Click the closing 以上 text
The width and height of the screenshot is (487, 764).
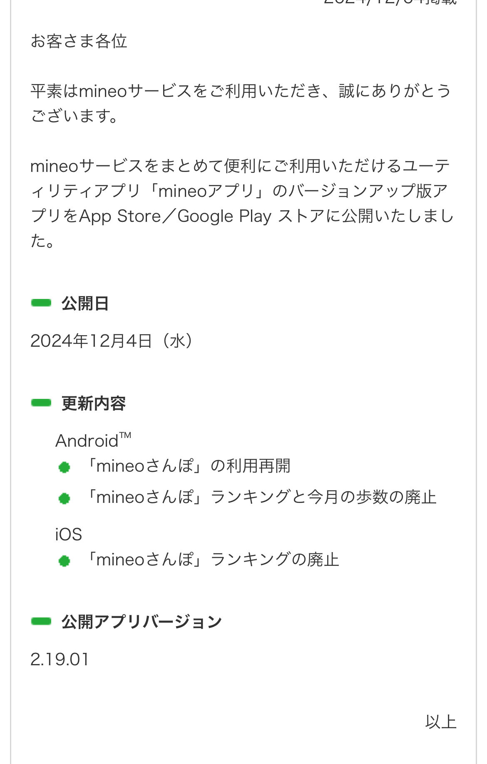pyautogui.click(x=440, y=722)
